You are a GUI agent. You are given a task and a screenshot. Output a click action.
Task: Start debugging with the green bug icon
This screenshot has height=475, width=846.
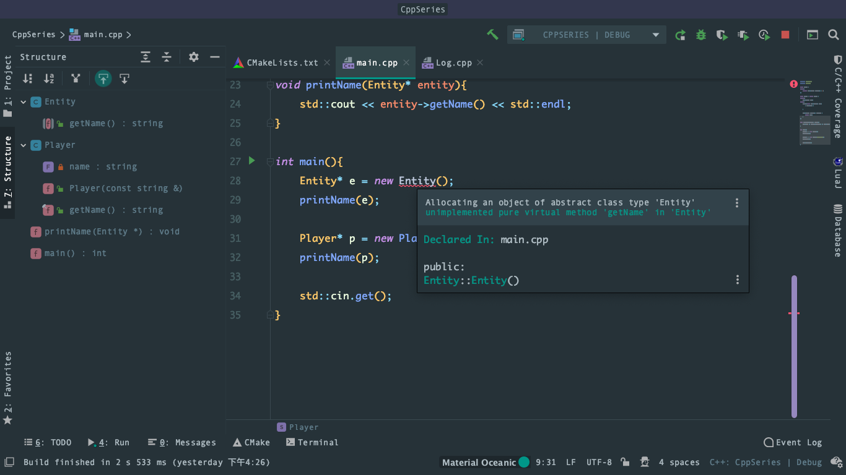(701, 35)
